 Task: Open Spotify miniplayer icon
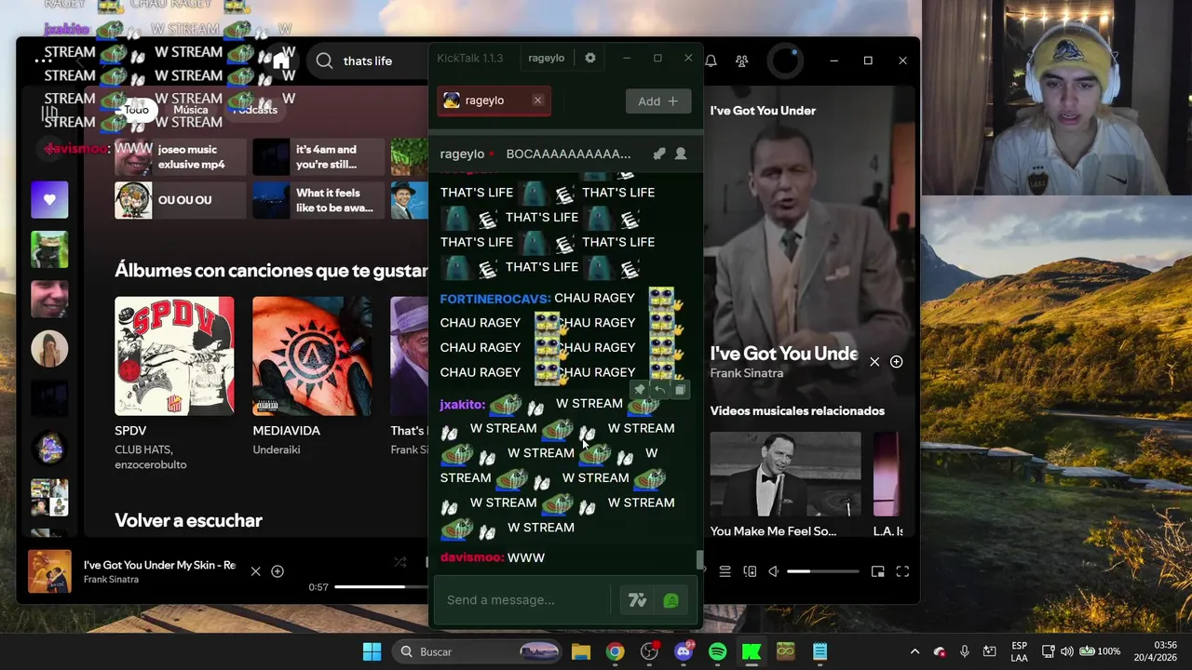(x=877, y=571)
